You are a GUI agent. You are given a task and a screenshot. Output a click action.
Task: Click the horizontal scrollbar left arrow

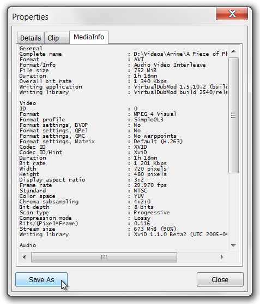coord(24,258)
